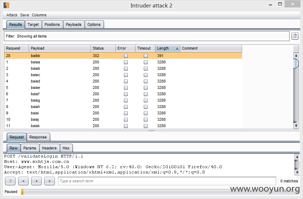Toggle Timeout checkbox for baiab row
The width and height of the screenshot is (303, 199).
point(146,68)
